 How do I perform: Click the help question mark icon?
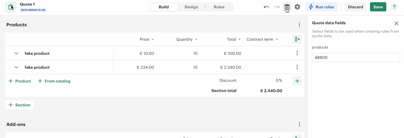tap(394, 7)
